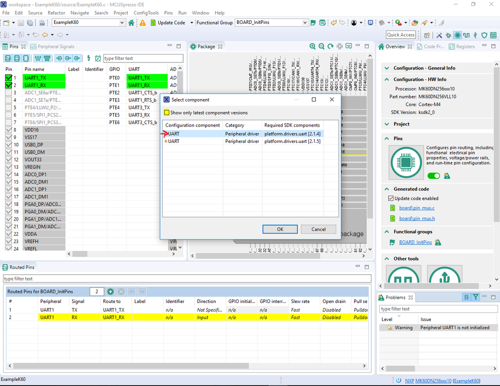Open the ConfigTools menu

point(146,12)
